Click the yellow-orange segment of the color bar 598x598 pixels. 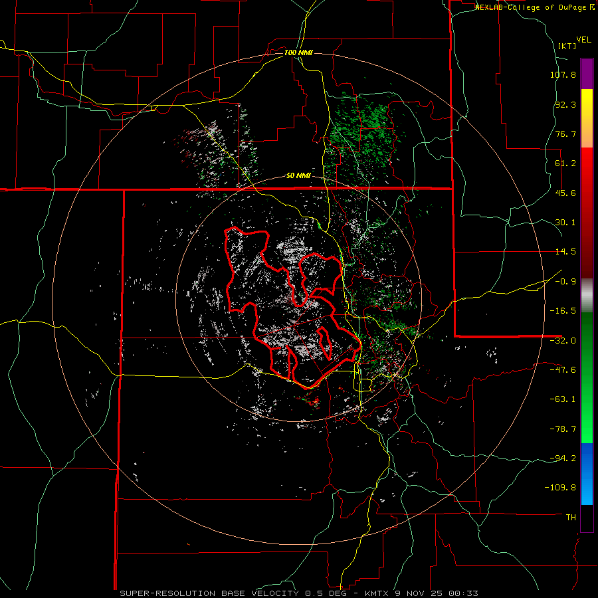click(587, 118)
